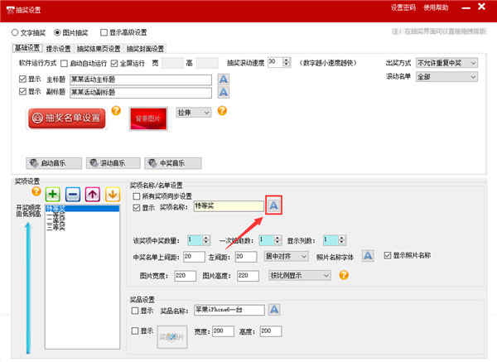Open the help icon next to 按比例显示

pos(344,275)
